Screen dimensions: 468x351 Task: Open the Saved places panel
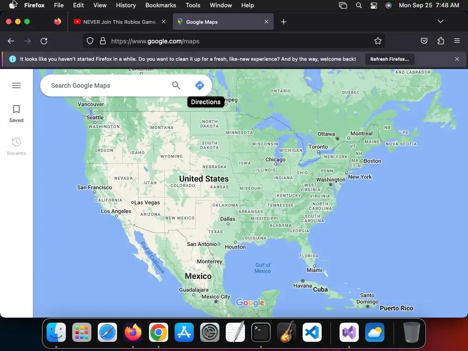(16, 114)
